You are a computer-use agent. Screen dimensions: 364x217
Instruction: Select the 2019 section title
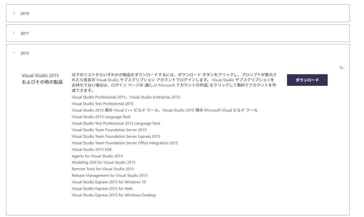coord(25,13)
